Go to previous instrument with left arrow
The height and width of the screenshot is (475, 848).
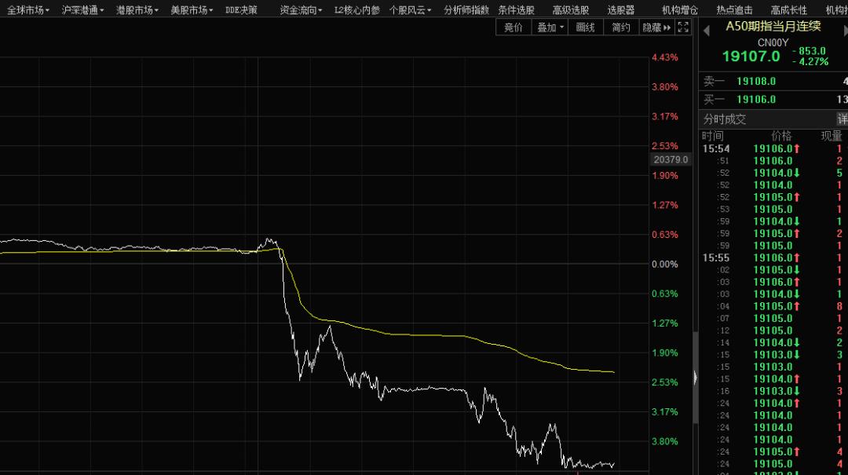707,31
